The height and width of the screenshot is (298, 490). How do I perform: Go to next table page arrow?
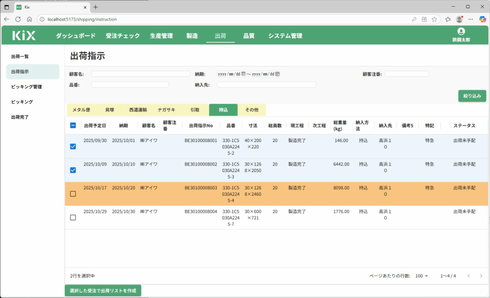tap(481, 276)
